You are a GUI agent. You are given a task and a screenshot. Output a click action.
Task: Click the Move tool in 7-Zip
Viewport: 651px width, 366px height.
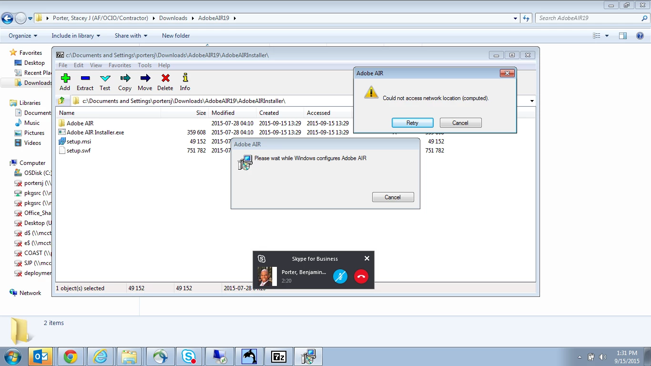(x=145, y=82)
